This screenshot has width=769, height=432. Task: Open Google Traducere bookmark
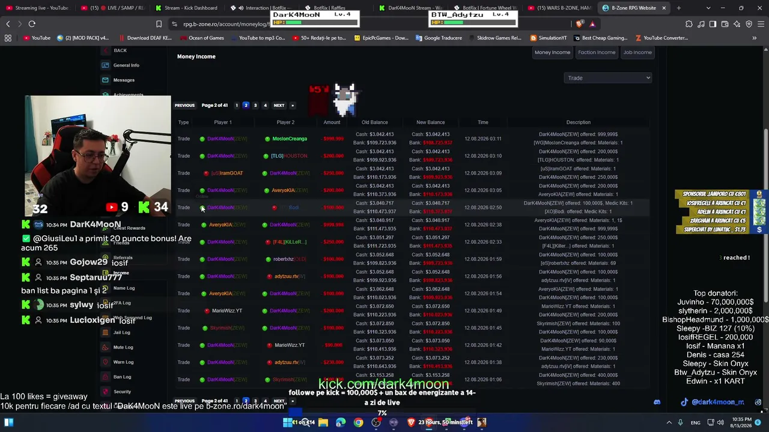point(439,38)
